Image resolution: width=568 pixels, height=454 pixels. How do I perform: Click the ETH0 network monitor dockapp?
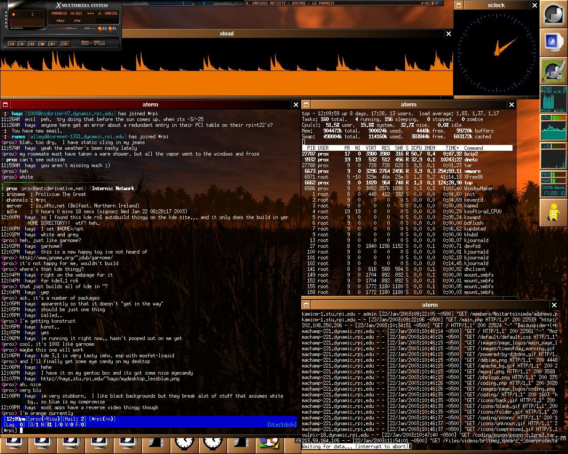point(553,99)
